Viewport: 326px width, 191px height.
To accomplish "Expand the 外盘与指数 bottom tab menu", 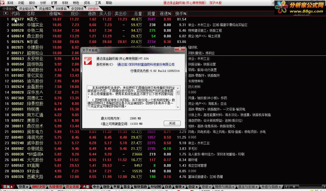I will 271,187.
